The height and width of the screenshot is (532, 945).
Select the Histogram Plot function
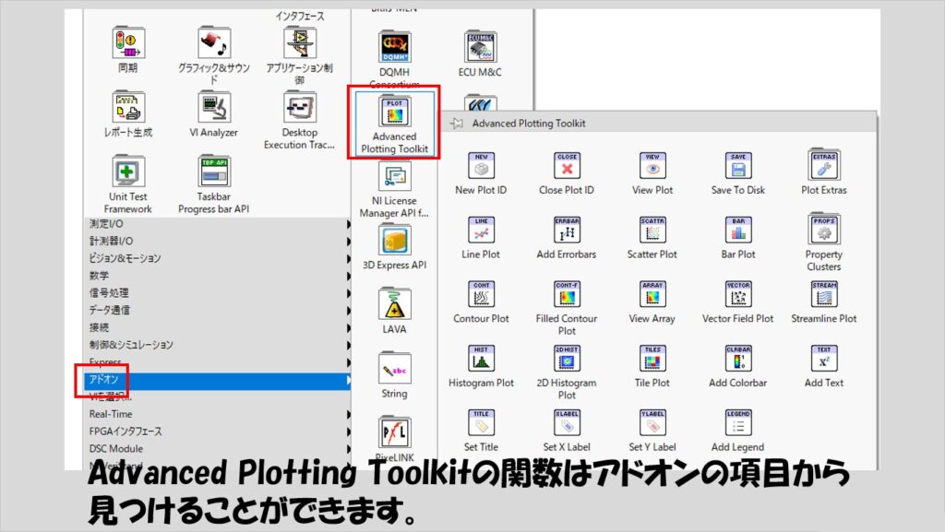coord(481,360)
